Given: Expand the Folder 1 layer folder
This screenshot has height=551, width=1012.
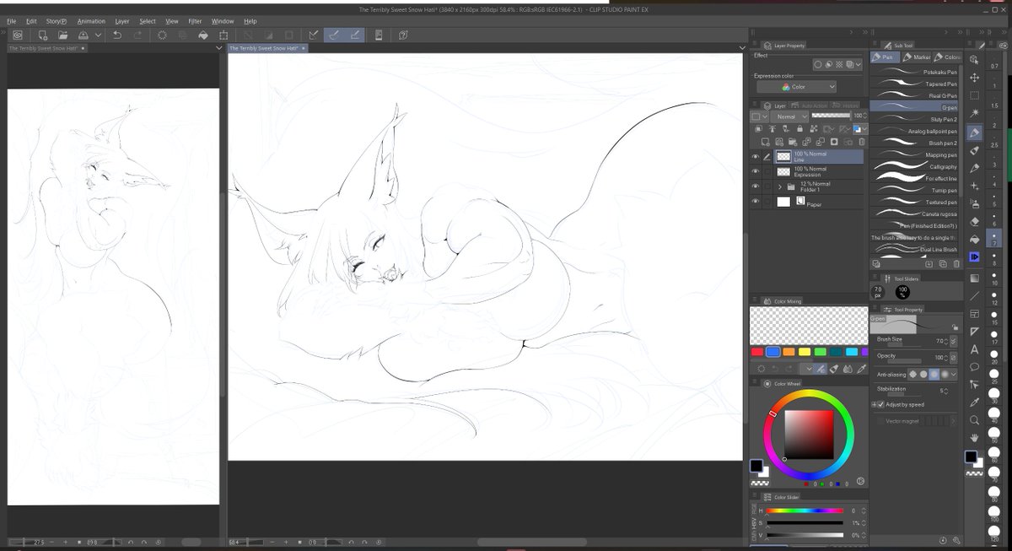Looking at the screenshot, I should 780,187.
